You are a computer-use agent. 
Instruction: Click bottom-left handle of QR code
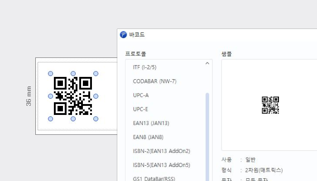click(51, 119)
